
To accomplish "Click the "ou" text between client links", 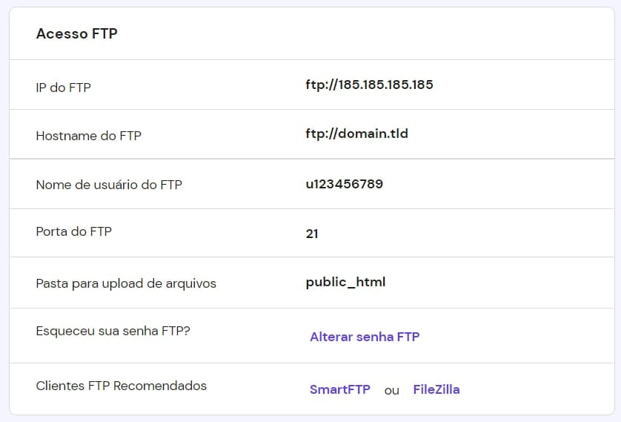I will 392,390.
